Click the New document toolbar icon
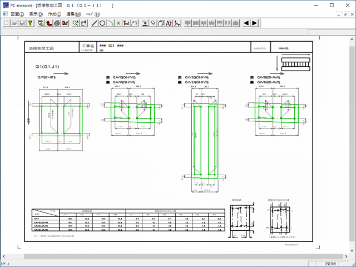The width and height of the screenshot is (356, 267). point(6,23)
